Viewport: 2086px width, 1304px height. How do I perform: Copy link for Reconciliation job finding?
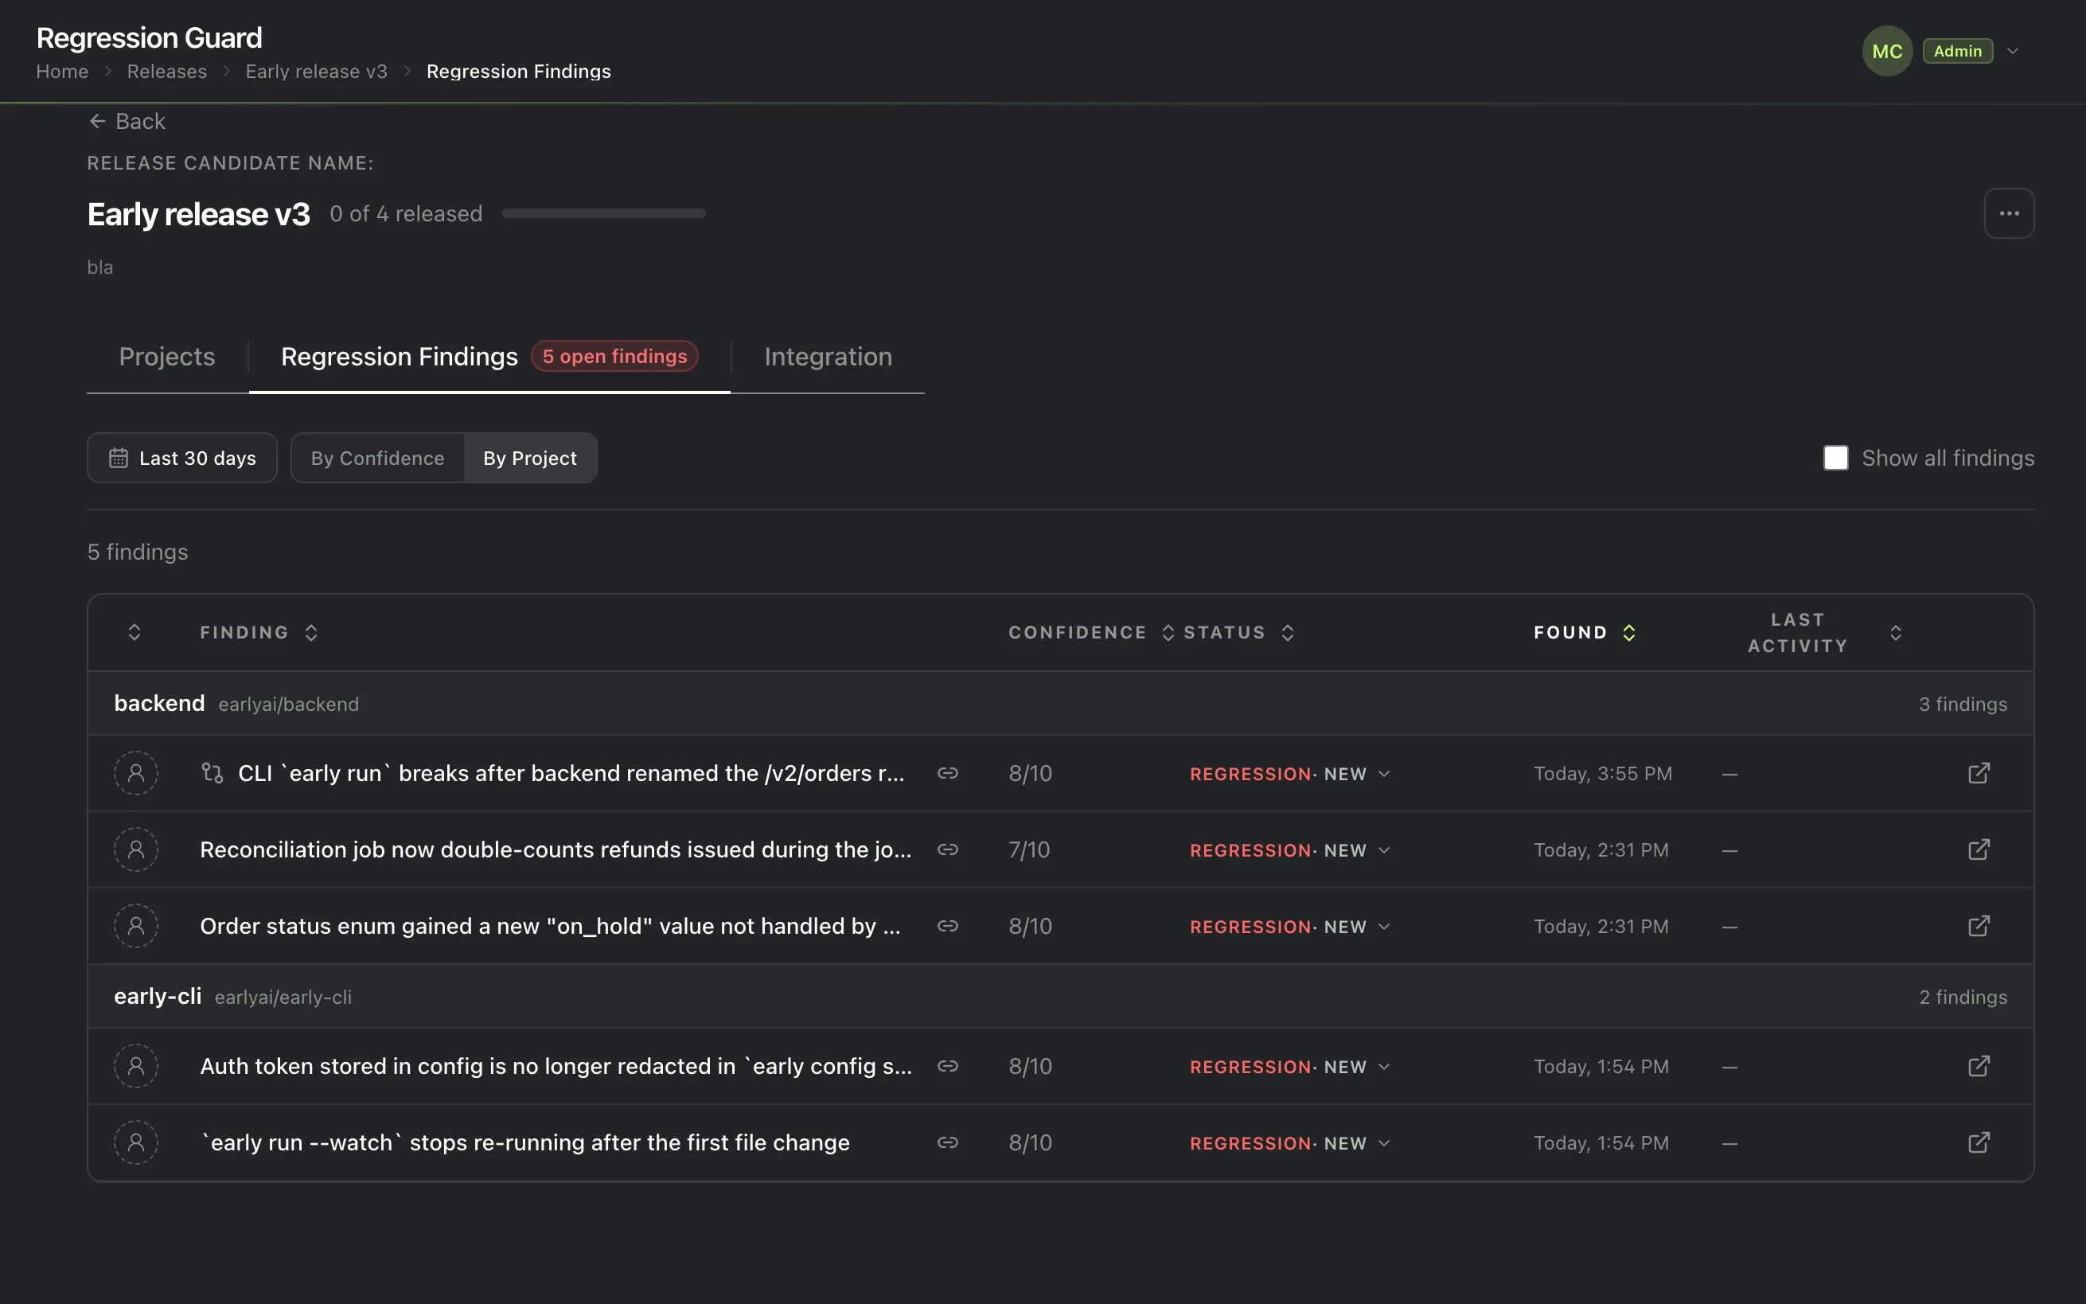click(x=947, y=849)
